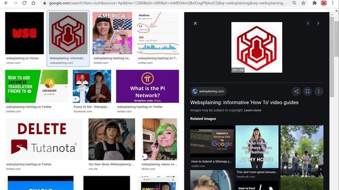The image size is (339, 190).
Task: Click 'This and more great excuse...' caption
Action: (257, 172)
